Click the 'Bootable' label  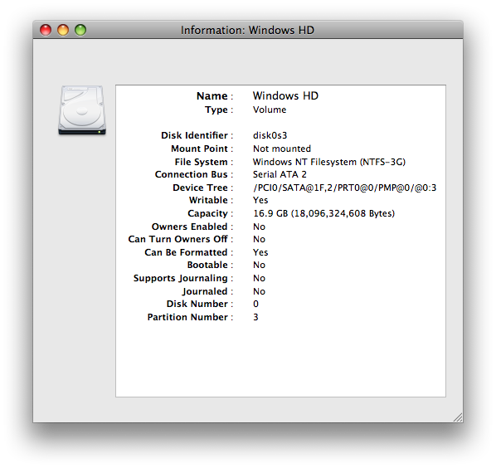207,265
